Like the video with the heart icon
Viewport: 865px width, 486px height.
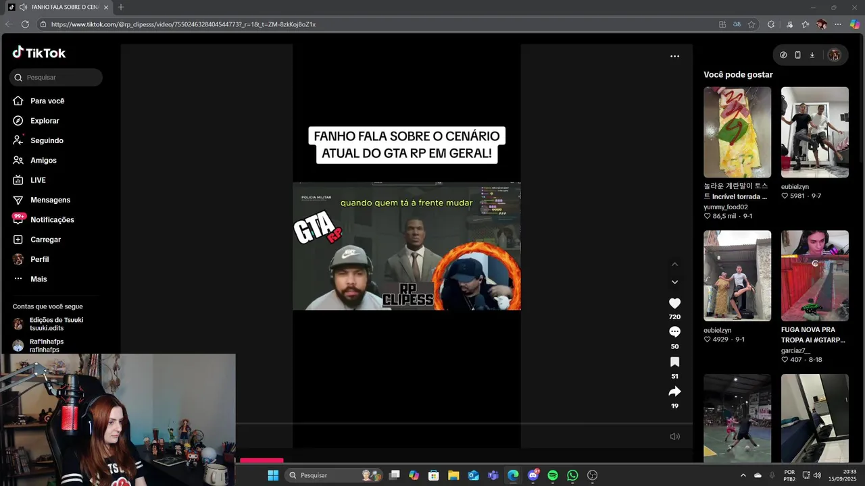(674, 303)
